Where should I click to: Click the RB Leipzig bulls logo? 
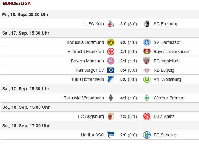point(147,70)
